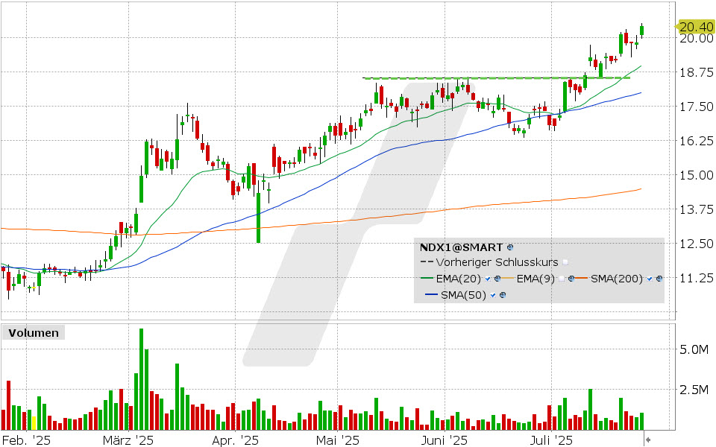
Task: Click the NDX1@SMART symbol label
Action: [461, 247]
